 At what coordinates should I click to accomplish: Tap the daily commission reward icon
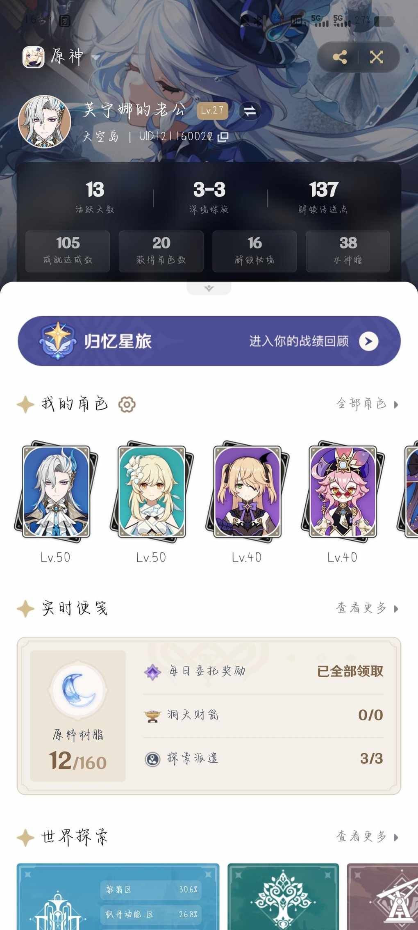click(x=152, y=672)
